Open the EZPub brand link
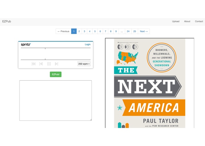This screenshot has width=205, height=146. point(6,21)
